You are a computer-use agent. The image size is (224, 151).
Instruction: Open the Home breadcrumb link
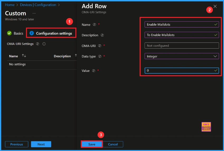(10, 5)
